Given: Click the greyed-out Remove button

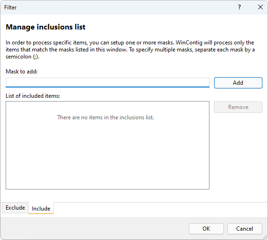Looking at the screenshot, I should coord(238,107).
